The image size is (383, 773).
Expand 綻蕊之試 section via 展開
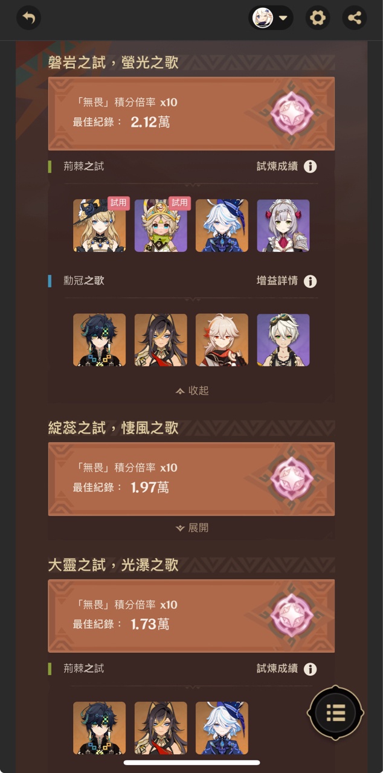click(191, 528)
